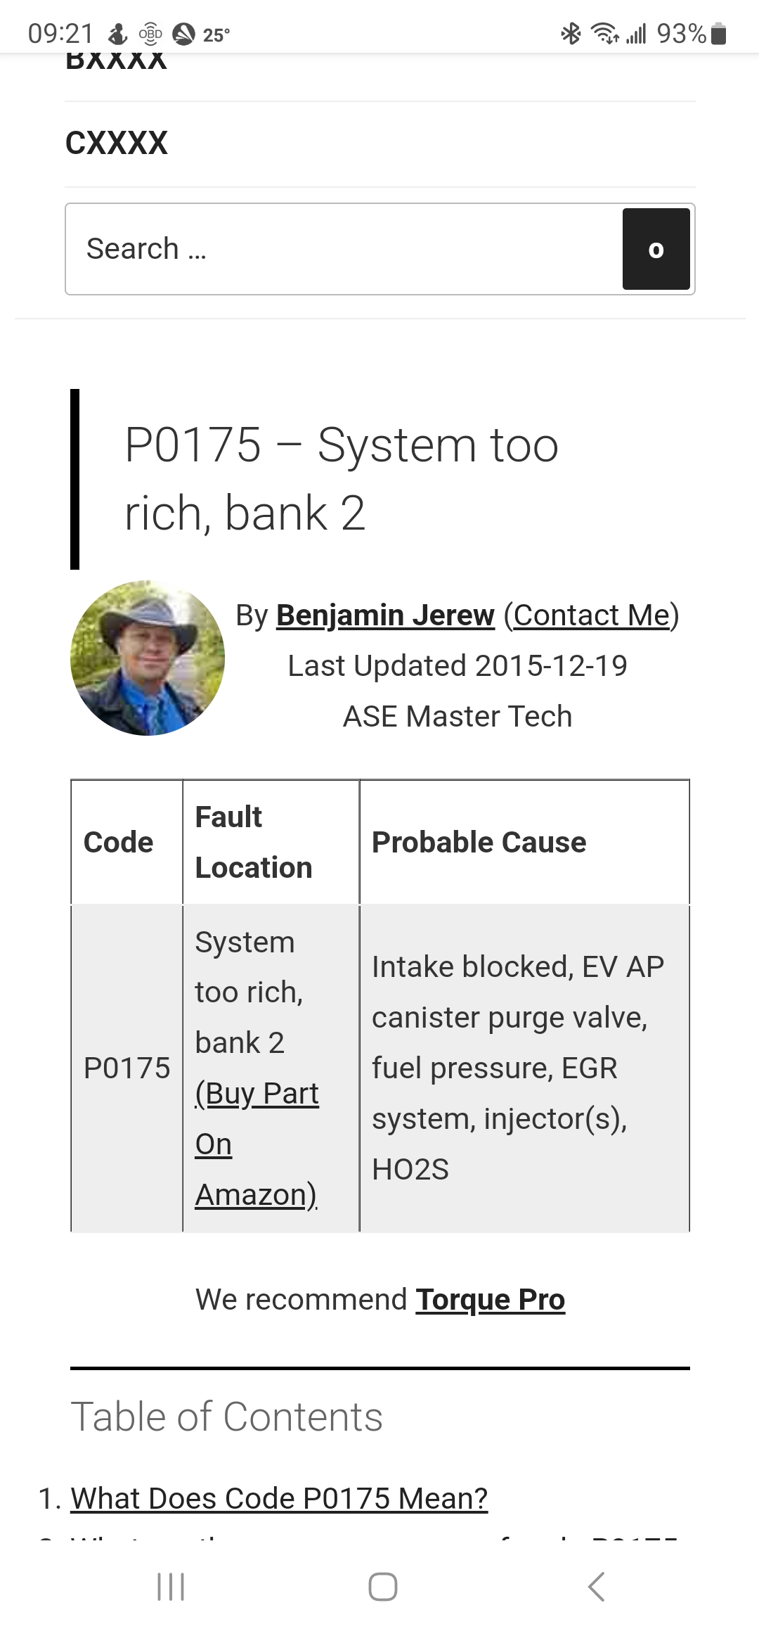Open the Torque Pro recommendation link
The width and height of the screenshot is (759, 1629).
coord(490,1299)
